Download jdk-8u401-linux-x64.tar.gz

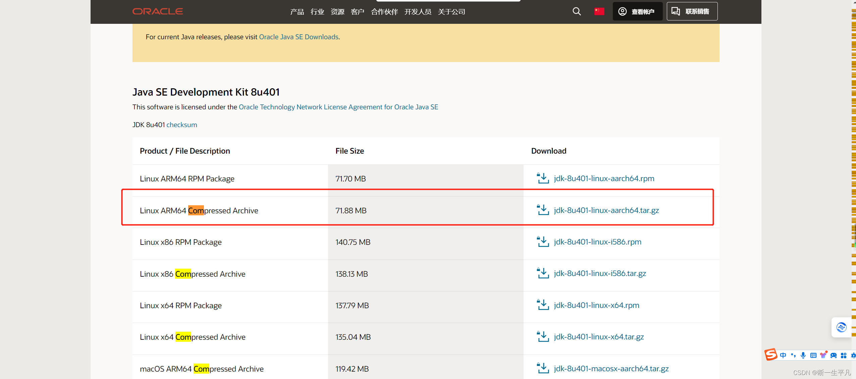click(x=599, y=337)
